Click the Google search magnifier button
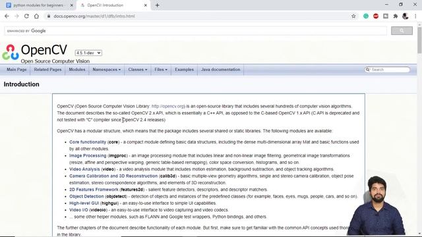The width and height of the screenshot is (422, 237). click(402, 31)
